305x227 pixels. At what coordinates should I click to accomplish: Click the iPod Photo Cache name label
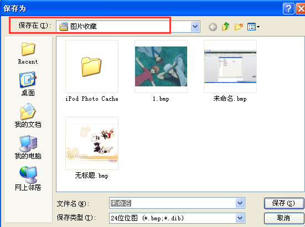(x=92, y=99)
